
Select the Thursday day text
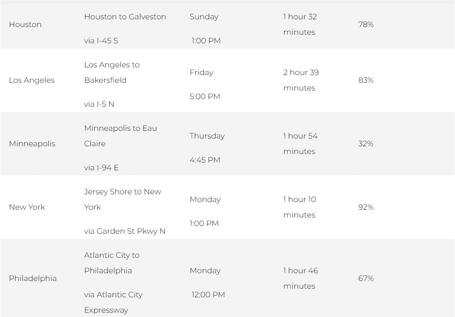[x=207, y=136]
